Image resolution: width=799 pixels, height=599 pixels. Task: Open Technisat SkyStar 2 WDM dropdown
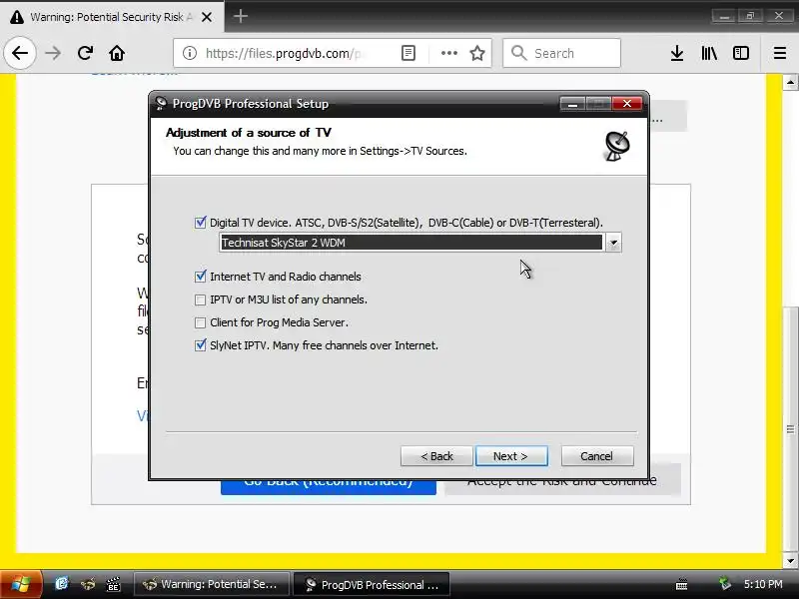click(613, 243)
